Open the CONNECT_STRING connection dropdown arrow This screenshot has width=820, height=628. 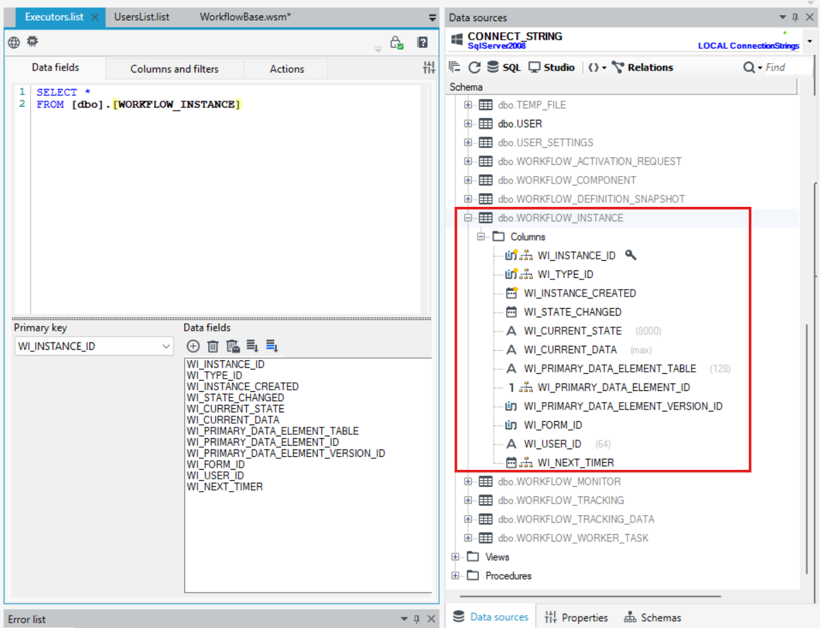point(810,41)
